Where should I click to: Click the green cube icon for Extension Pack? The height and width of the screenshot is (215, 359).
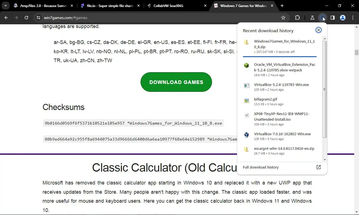[x=246, y=66]
